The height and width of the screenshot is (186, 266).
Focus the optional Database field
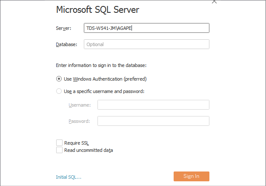[146, 44]
